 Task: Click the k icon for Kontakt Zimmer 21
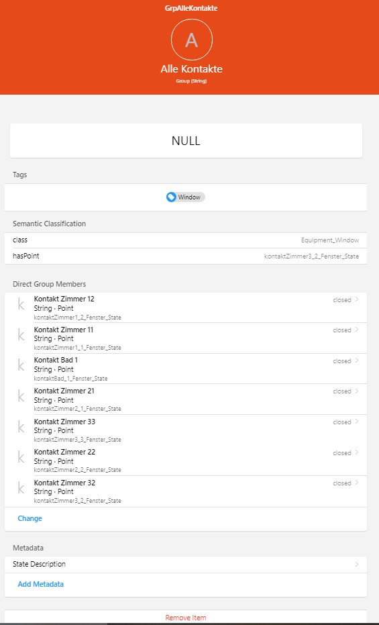[21, 397]
